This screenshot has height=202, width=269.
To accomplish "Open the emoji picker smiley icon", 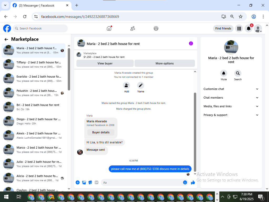I will (x=185, y=183).
